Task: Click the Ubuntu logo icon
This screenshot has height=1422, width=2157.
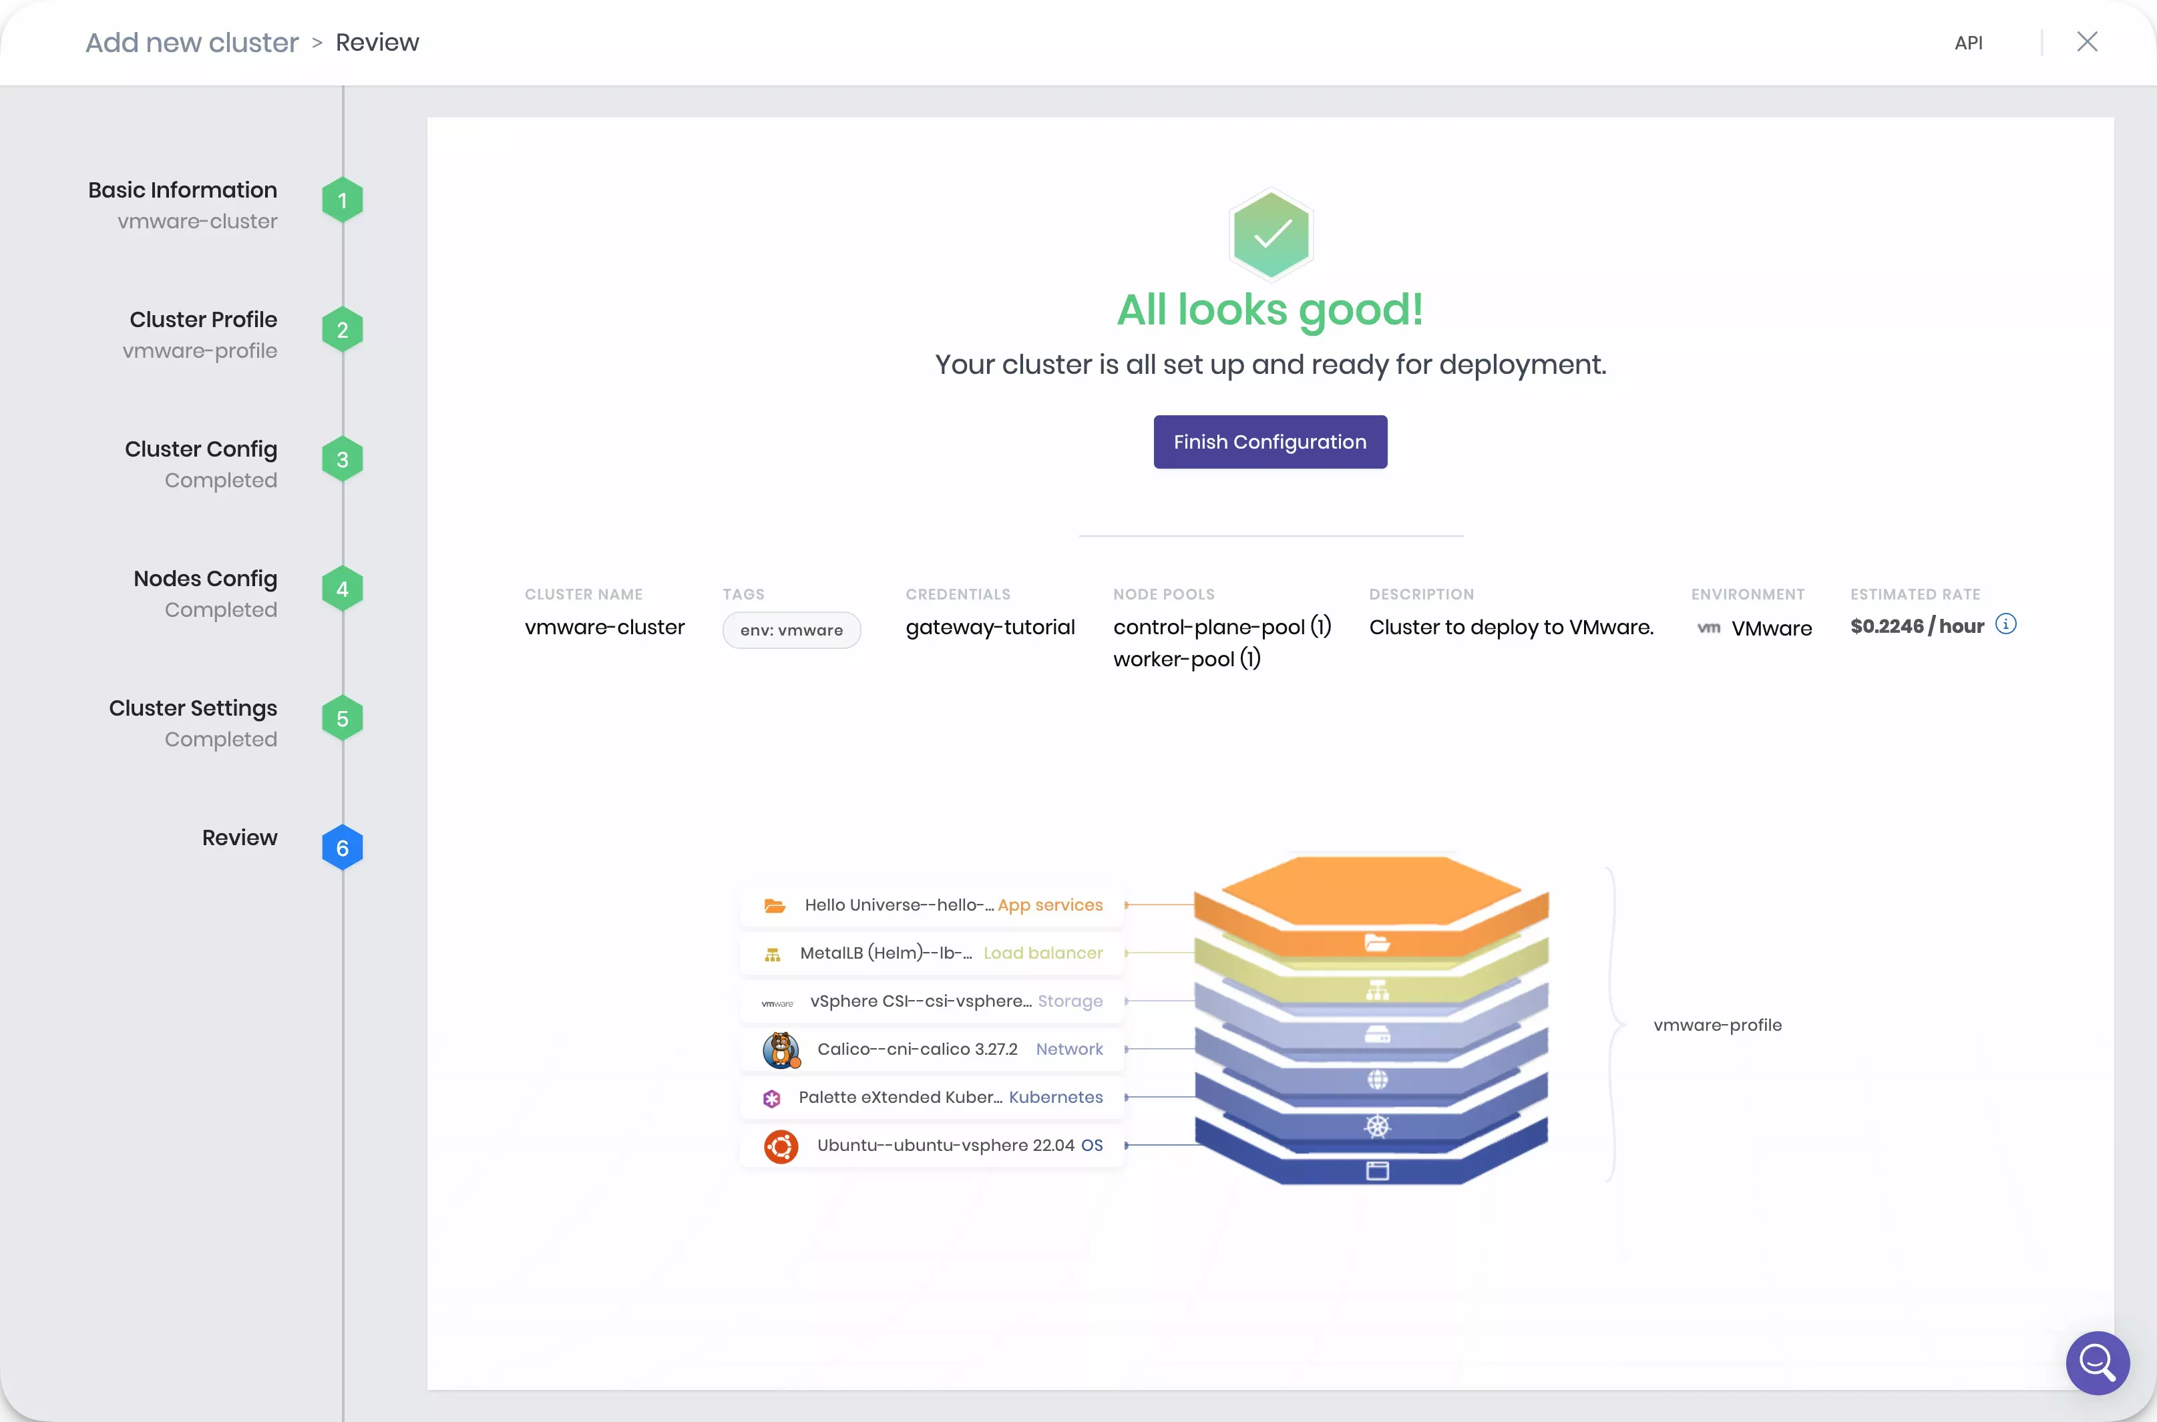Action: point(780,1146)
